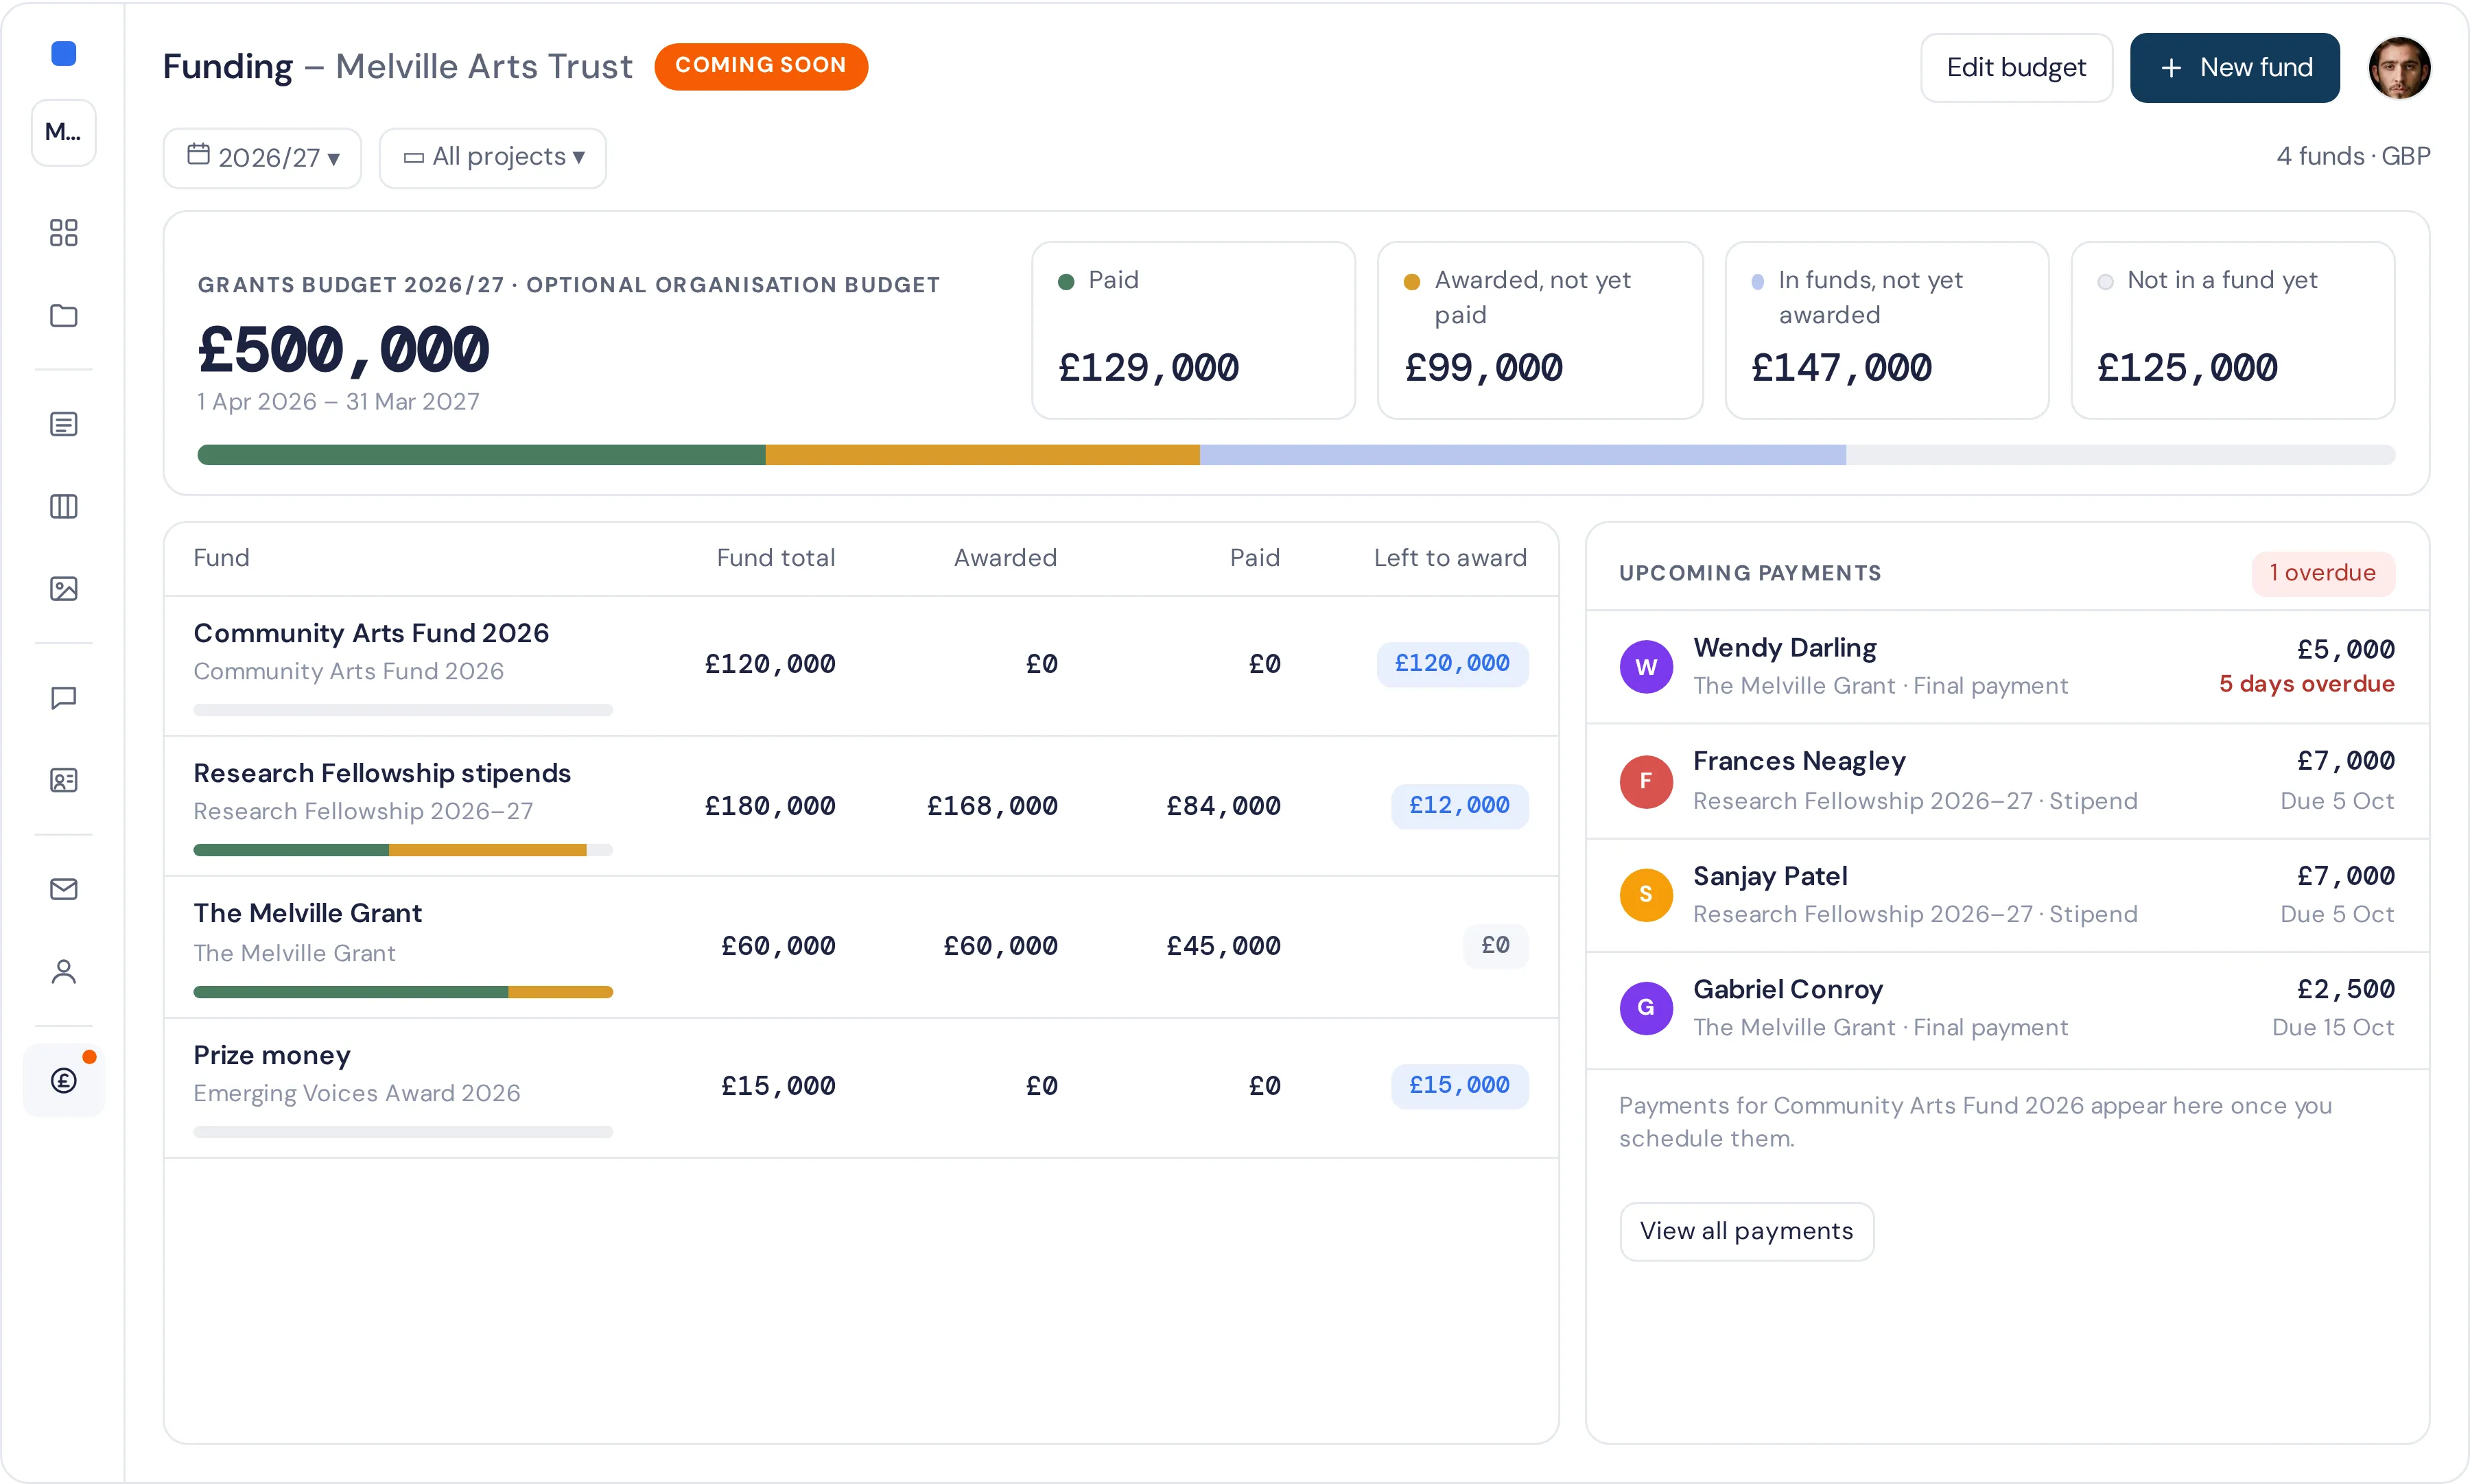This screenshot has width=2470, height=1484.
Task: Click The Melville Grant progress bar
Action: tap(403, 992)
